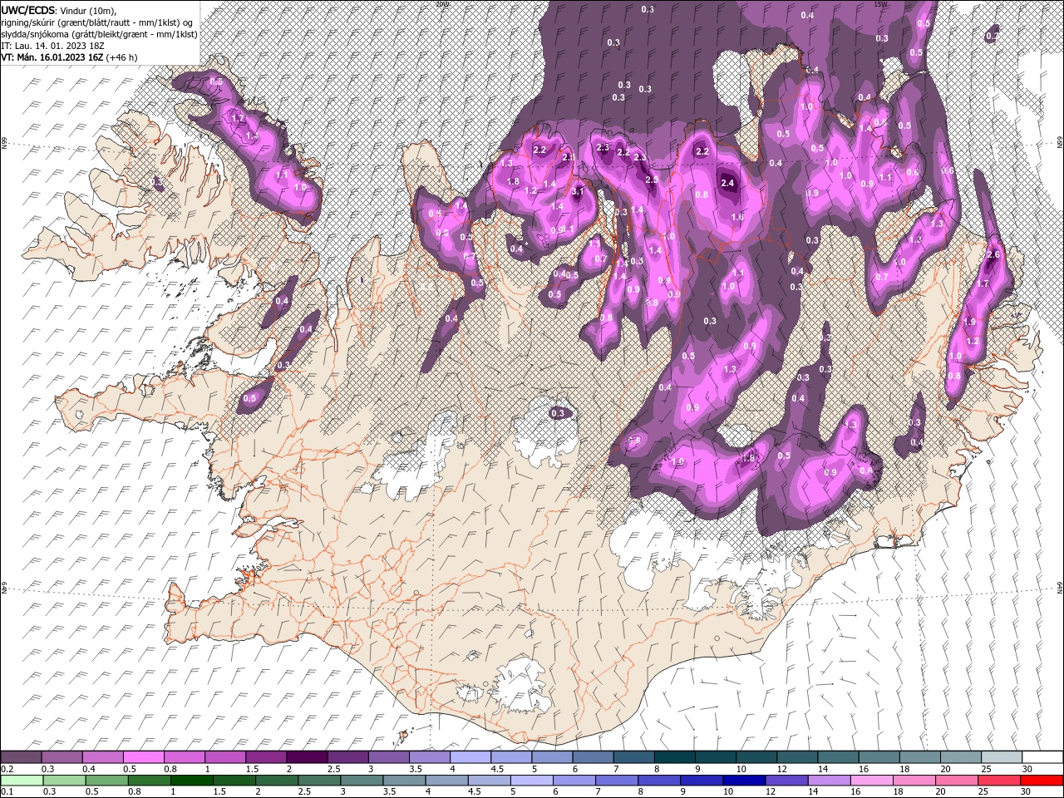Click the light pink 16 rain legend swatch
The height and width of the screenshot is (798, 1064).
pos(871,781)
